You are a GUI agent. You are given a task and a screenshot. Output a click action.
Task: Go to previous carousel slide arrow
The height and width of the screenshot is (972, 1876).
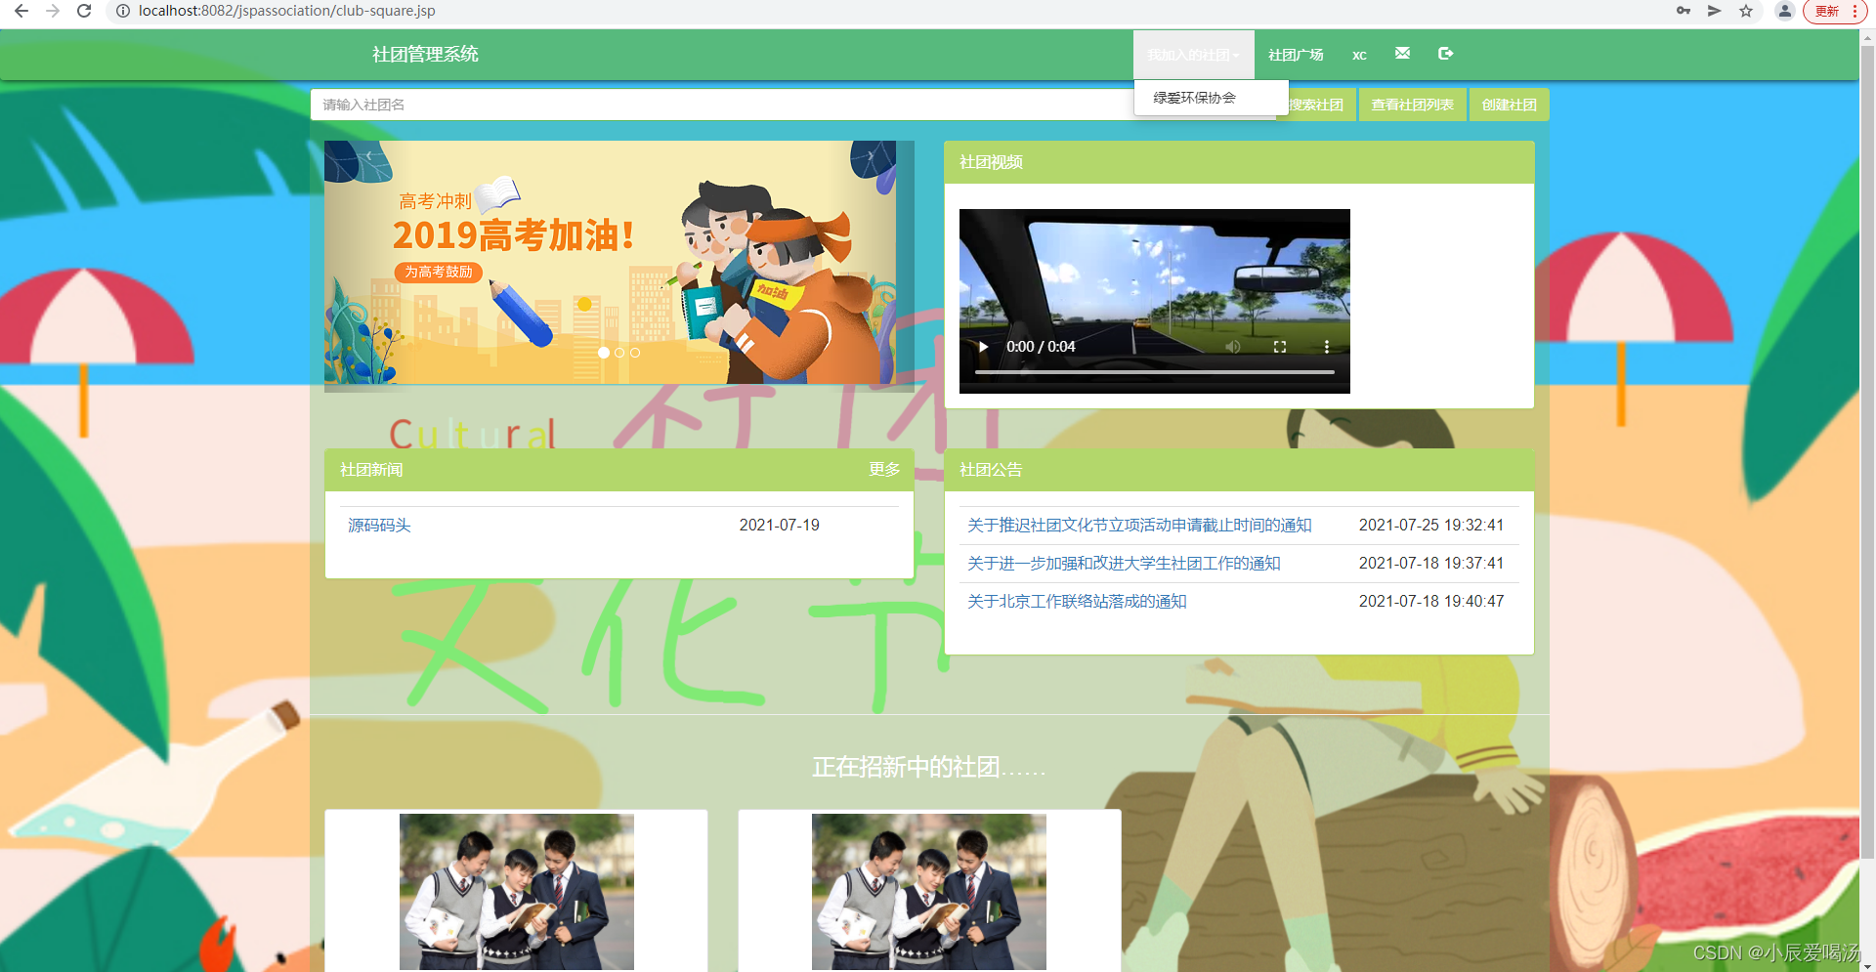point(368,155)
